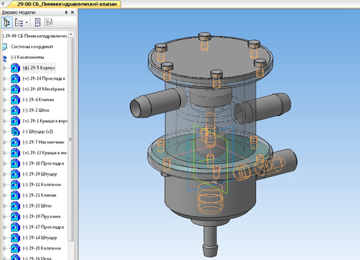The image size is (360, 260).
Task: Click the part icon of 29-21 Клапан
Action: pos(15,195)
